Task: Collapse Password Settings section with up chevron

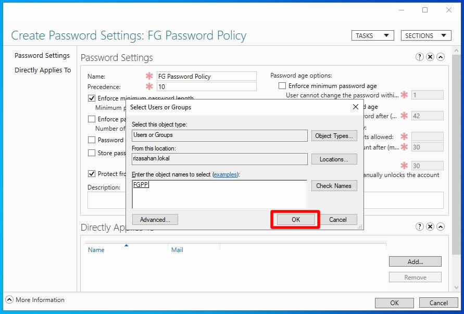Action: tap(441, 57)
